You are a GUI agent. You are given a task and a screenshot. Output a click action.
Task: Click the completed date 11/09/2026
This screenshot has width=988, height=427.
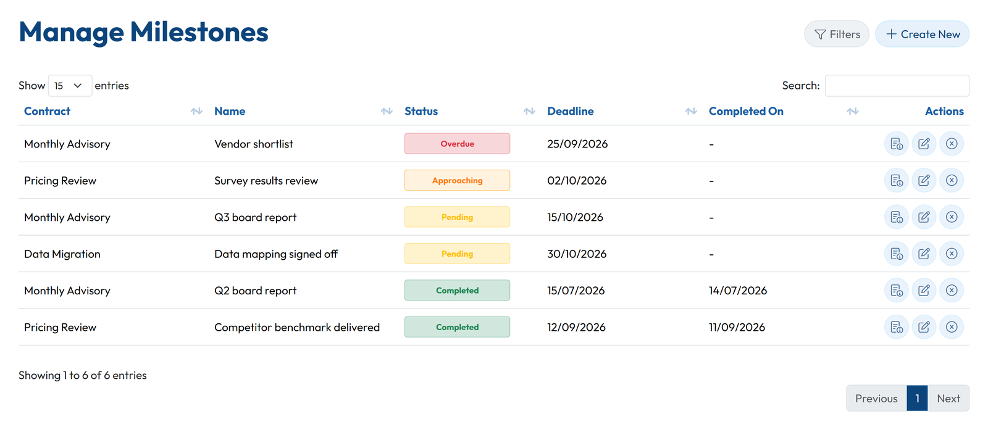tap(737, 327)
